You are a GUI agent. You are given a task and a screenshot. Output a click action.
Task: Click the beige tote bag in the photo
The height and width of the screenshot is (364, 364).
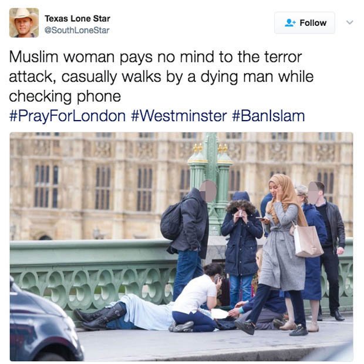pyautogui.click(x=307, y=241)
